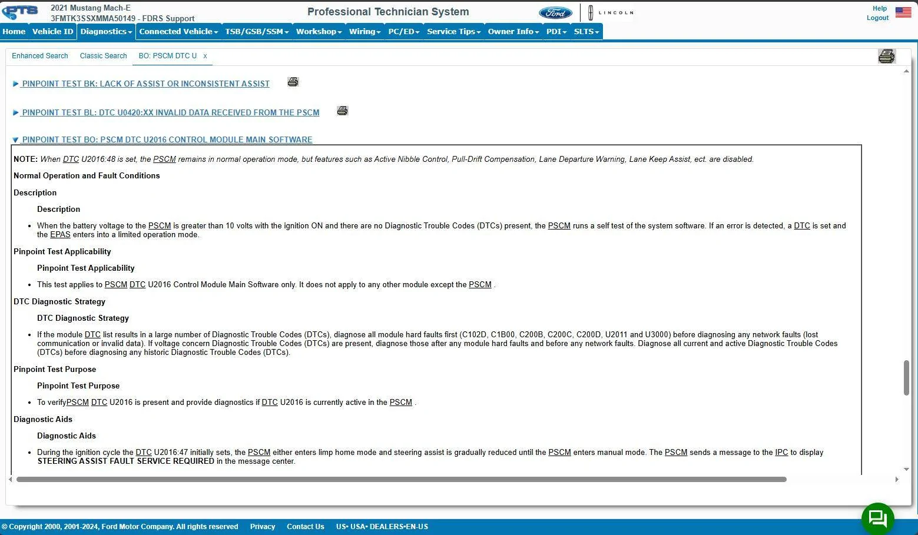Click the print icon beside Pinpoint Test BL
918x535 pixels.
pos(342,111)
